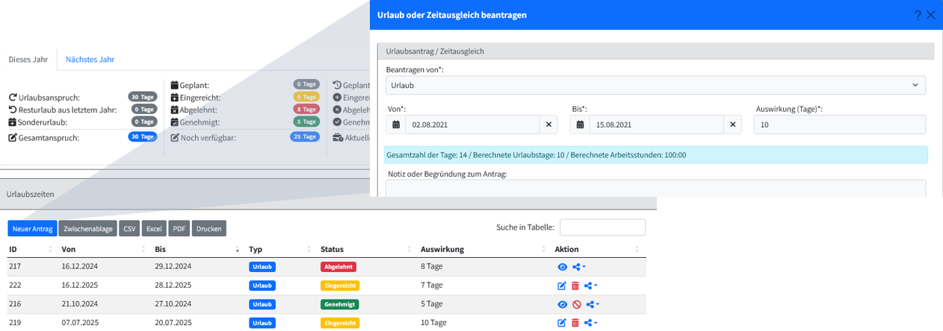Image resolution: width=943 pixels, height=331 pixels.
Task: Edit vacation request 219
Action: (x=563, y=323)
